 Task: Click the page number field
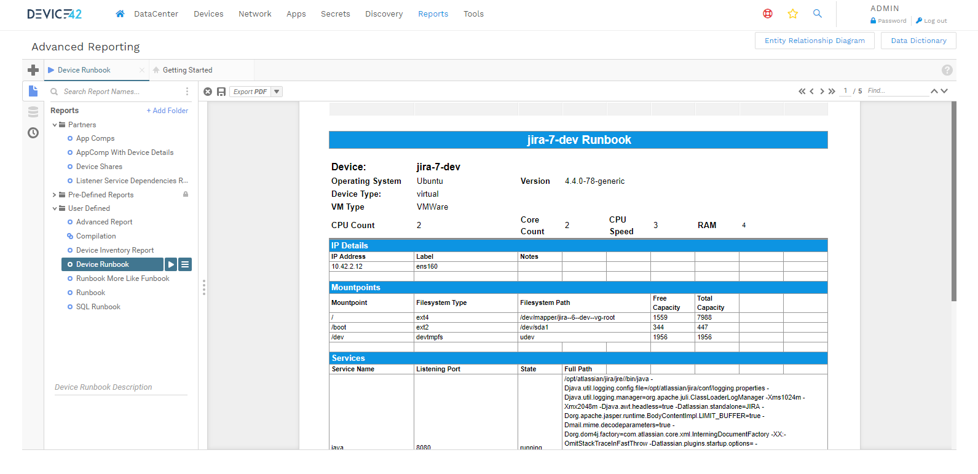pos(845,91)
